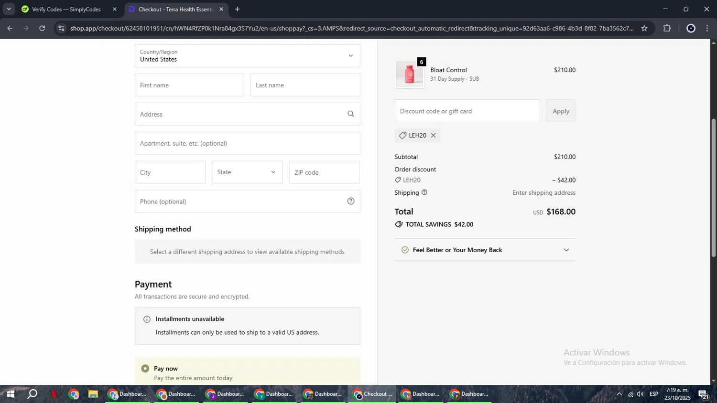Switch to Checkout - Terra Health tab
The width and height of the screenshot is (717, 403).
tap(176, 9)
